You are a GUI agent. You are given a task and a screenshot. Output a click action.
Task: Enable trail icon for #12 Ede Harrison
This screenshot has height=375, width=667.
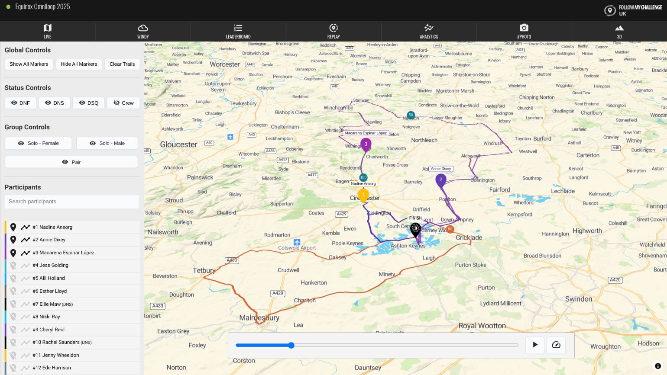click(x=25, y=368)
